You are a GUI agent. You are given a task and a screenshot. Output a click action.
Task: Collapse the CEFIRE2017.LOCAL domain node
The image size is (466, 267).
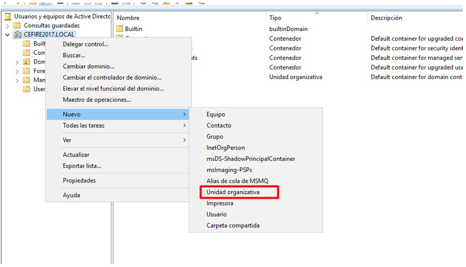pos(7,35)
